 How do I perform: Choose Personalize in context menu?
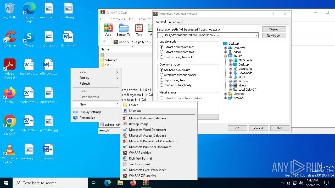[x=96, y=118]
